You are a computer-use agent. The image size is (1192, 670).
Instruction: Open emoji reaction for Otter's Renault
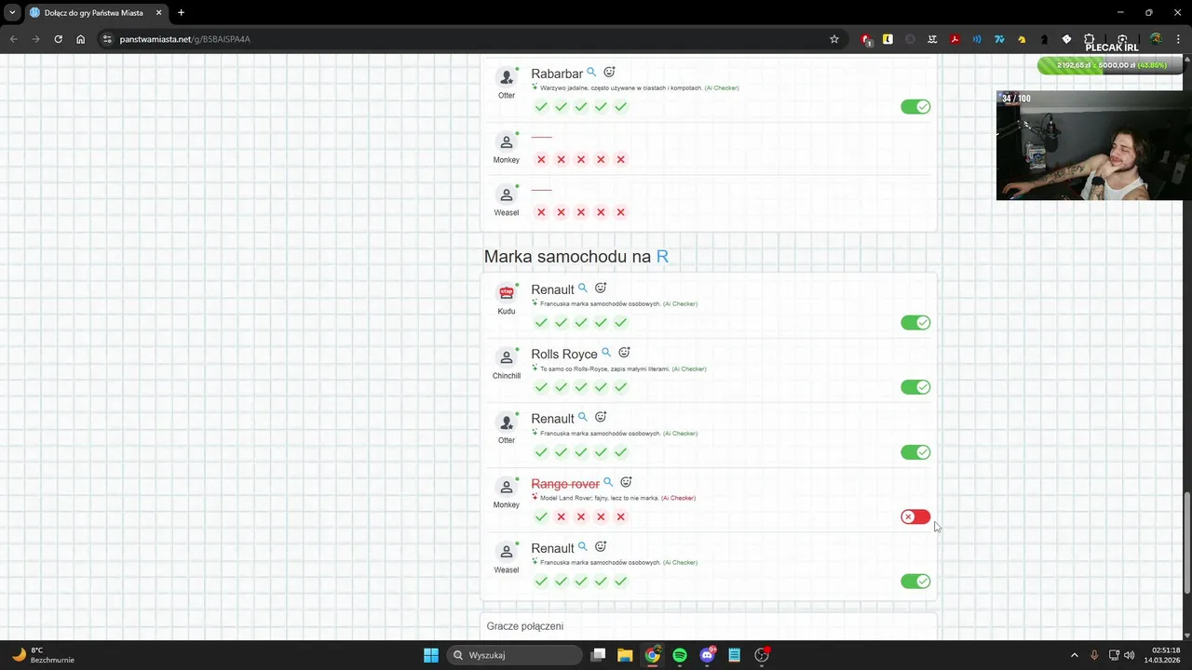[x=601, y=417]
